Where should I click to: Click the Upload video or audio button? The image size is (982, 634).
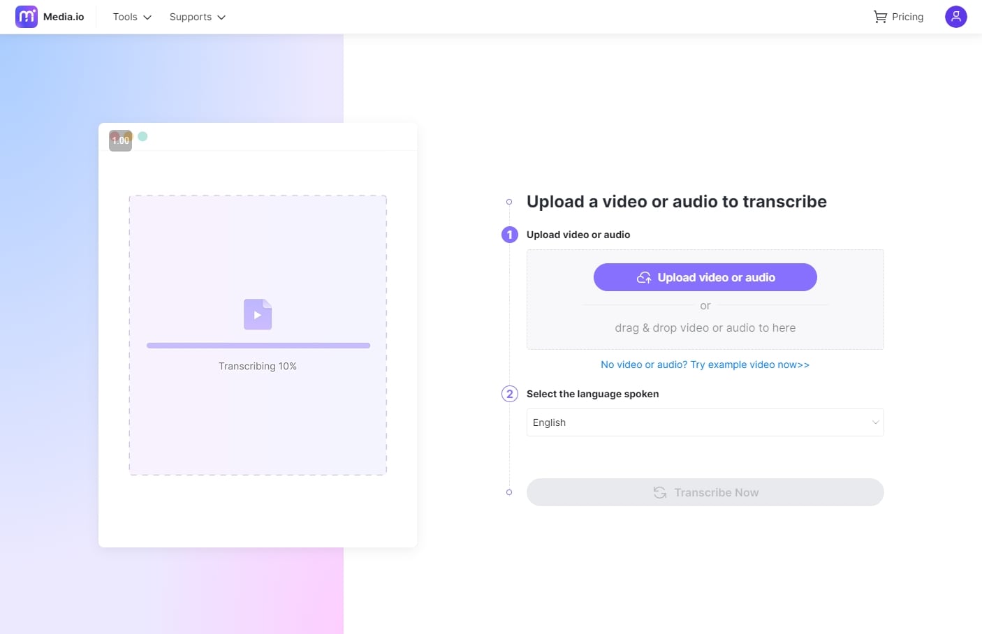coord(705,277)
